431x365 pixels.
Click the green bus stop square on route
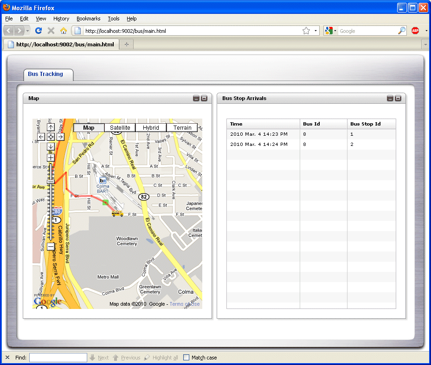[105, 202]
